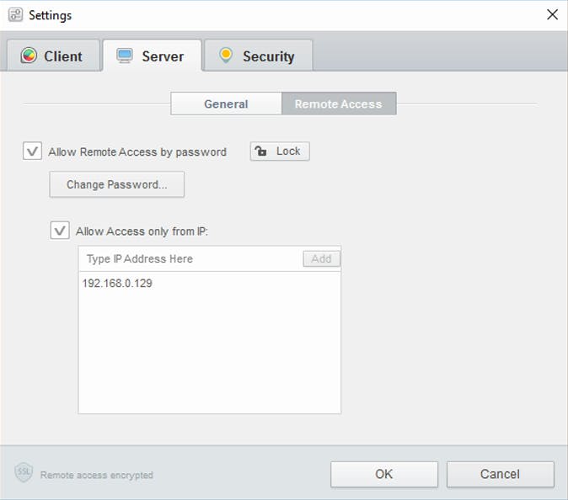568x500 pixels.
Task: Dismiss the dialog with Cancel
Action: (x=500, y=474)
